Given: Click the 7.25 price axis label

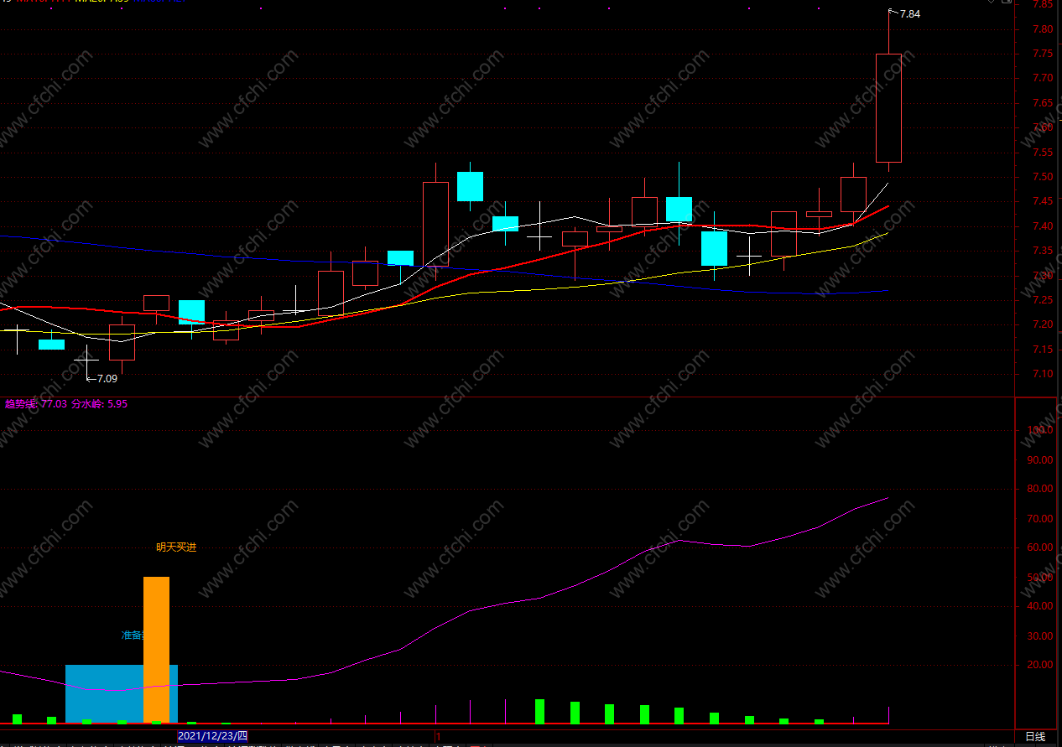Looking at the screenshot, I should click(1043, 300).
